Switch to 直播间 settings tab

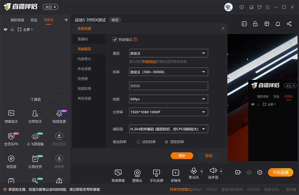[x=89, y=39]
